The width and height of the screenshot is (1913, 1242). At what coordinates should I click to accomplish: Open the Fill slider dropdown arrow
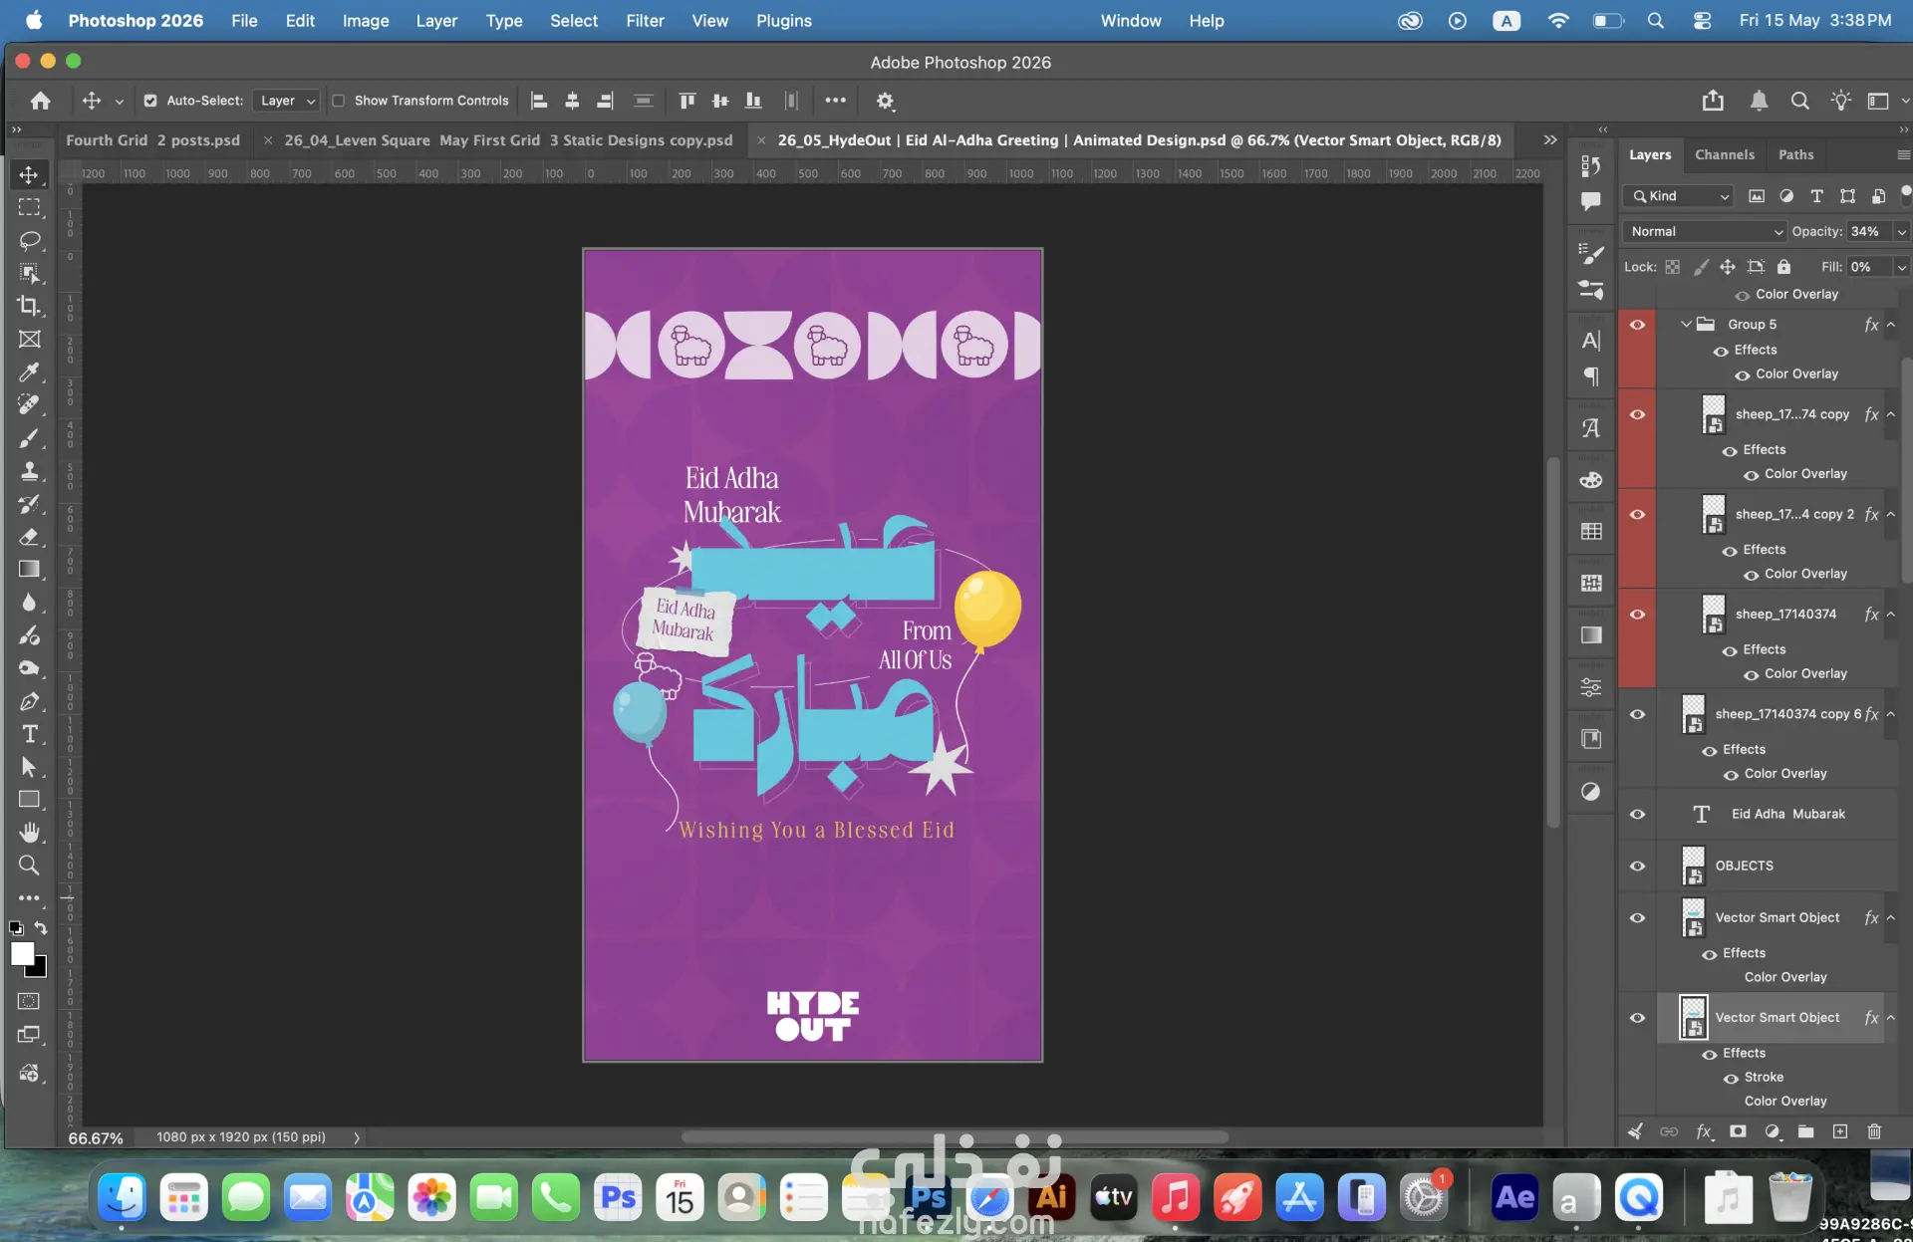pyautogui.click(x=1901, y=267)
